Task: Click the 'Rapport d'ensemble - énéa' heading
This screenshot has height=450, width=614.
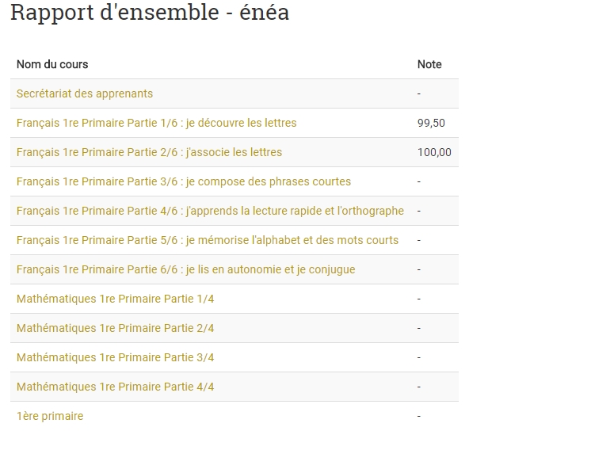Action: (150, 13)
